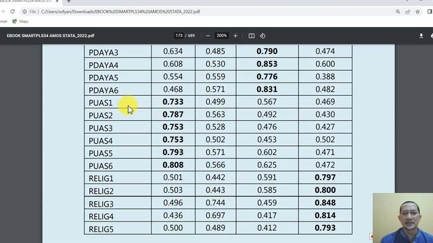Open the site info icon before File
433x243 pixels.
point(24,11)
